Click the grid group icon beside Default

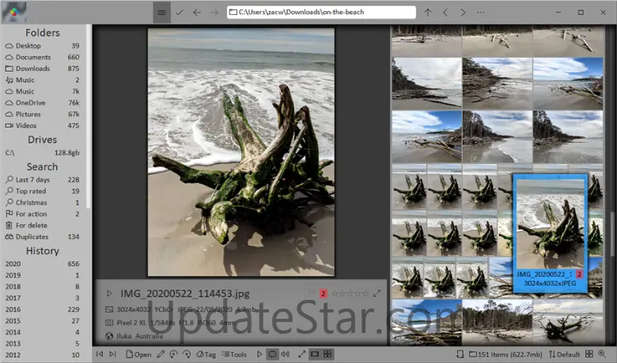589,354
